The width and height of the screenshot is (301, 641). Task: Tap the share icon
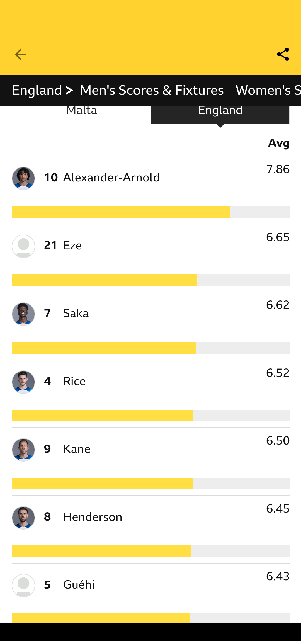click(x=283, y=54)
